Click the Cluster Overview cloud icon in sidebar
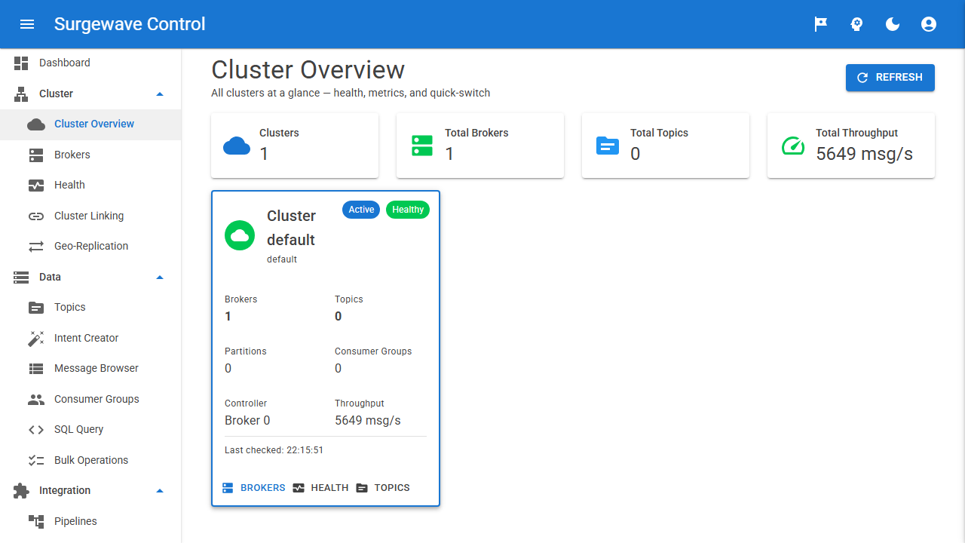 pos(36,124)
